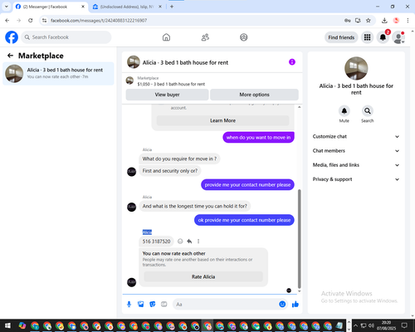Expand Chat members section
This screenshot has height=332, width=415.
(x=356, y=151)
